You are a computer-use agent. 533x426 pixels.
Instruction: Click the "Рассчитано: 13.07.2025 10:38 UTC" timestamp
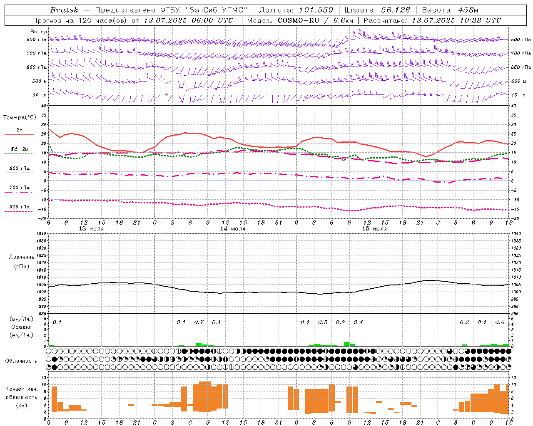(432, 20)
